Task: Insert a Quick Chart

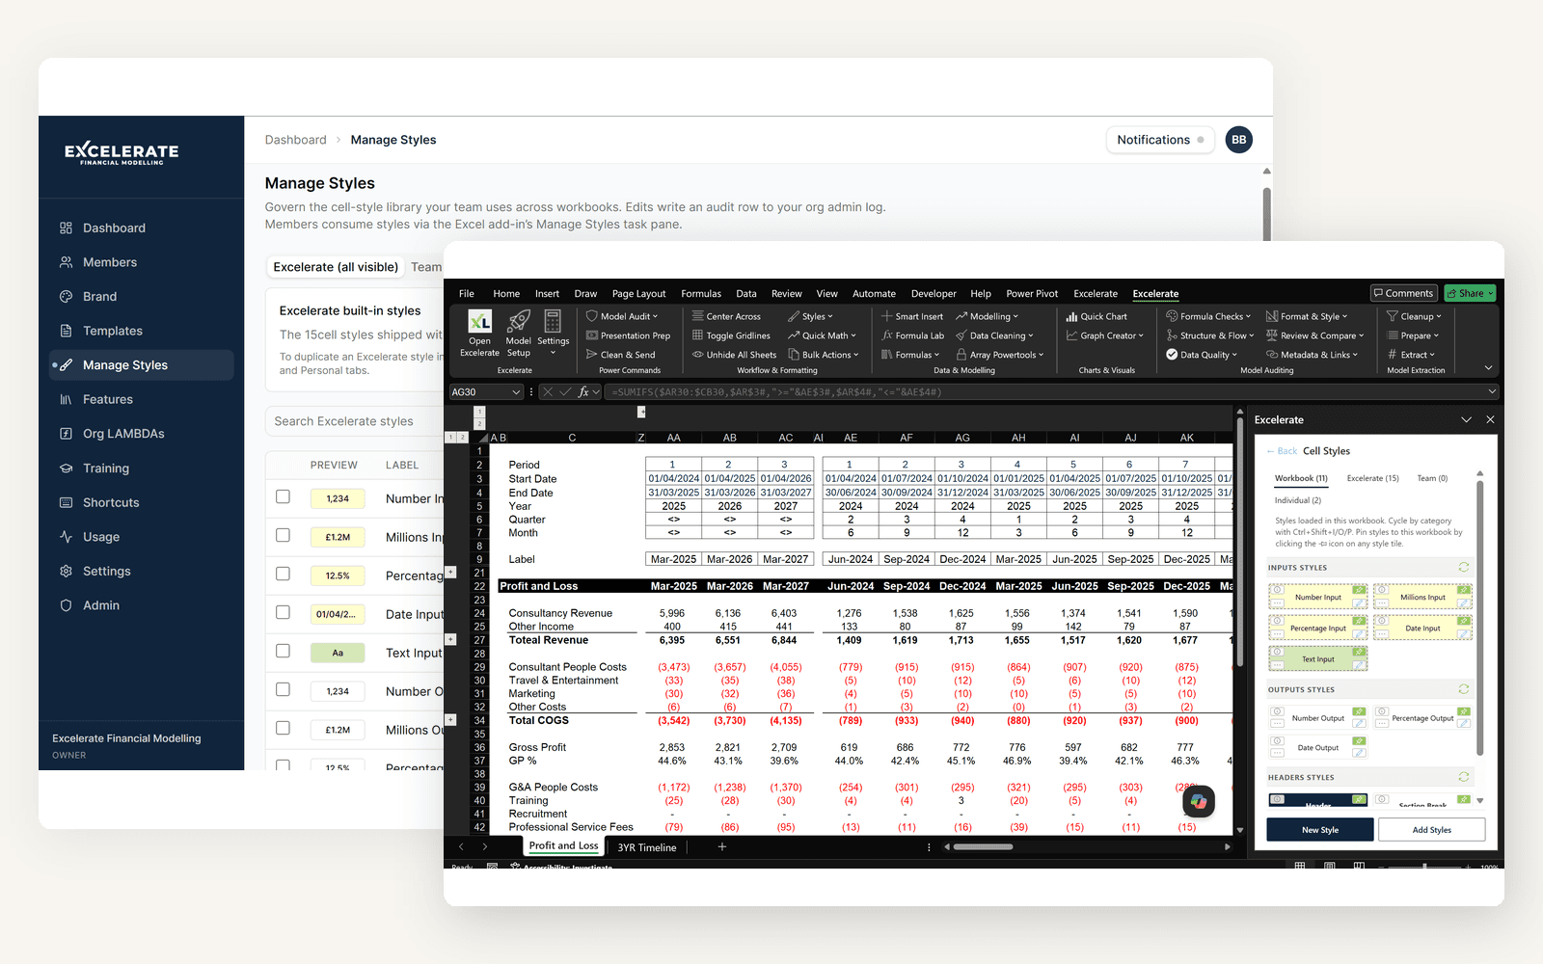Action: (x=1096, y=316)
